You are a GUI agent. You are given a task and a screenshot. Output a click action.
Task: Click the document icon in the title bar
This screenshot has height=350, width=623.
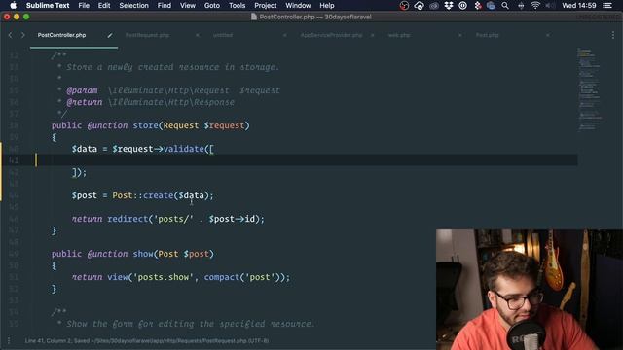254,17
